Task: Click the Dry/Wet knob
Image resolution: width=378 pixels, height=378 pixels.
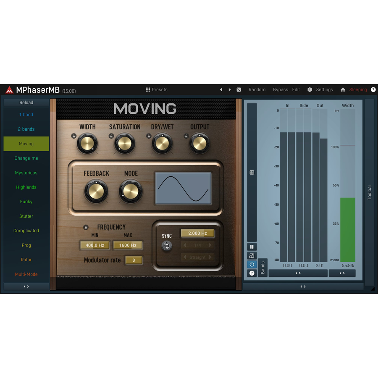Action: pos(162,144)
